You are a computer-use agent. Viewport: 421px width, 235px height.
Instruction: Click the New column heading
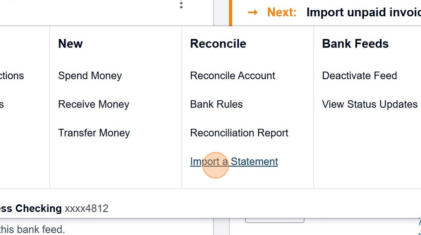click(70, 44)
